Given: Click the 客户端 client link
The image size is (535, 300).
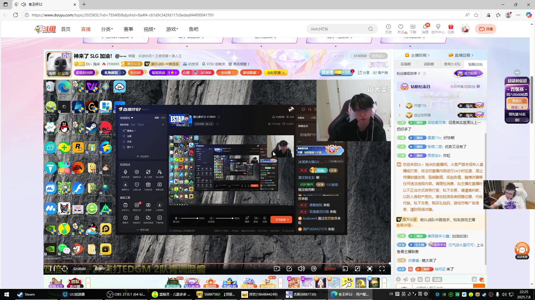Looking at the screenshot, I should coord(380,72).
